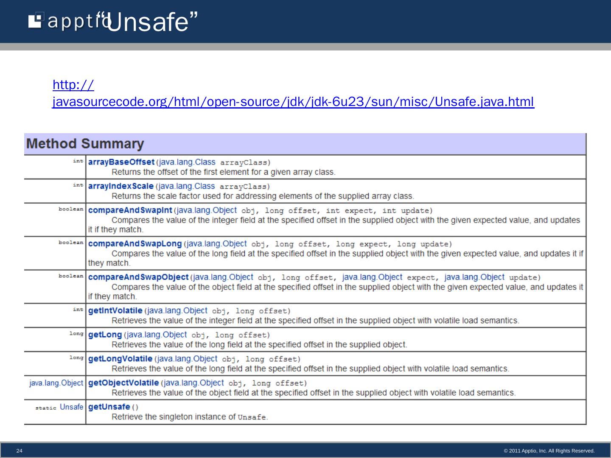Click java.lang.Class parameter in arrayBaseOffset row
611x458 pixels.
187,162
